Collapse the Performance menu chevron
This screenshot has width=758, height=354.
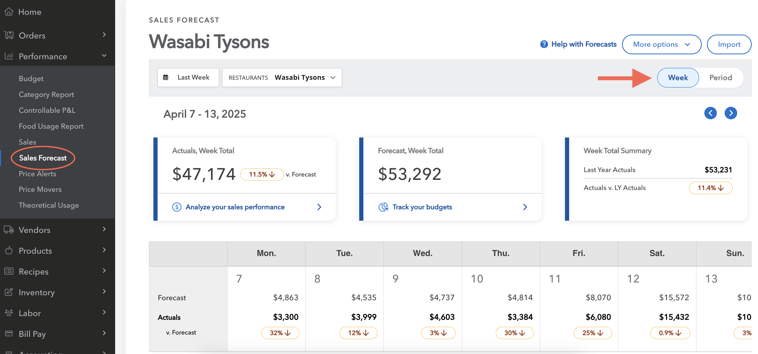(x=104, y=55)
